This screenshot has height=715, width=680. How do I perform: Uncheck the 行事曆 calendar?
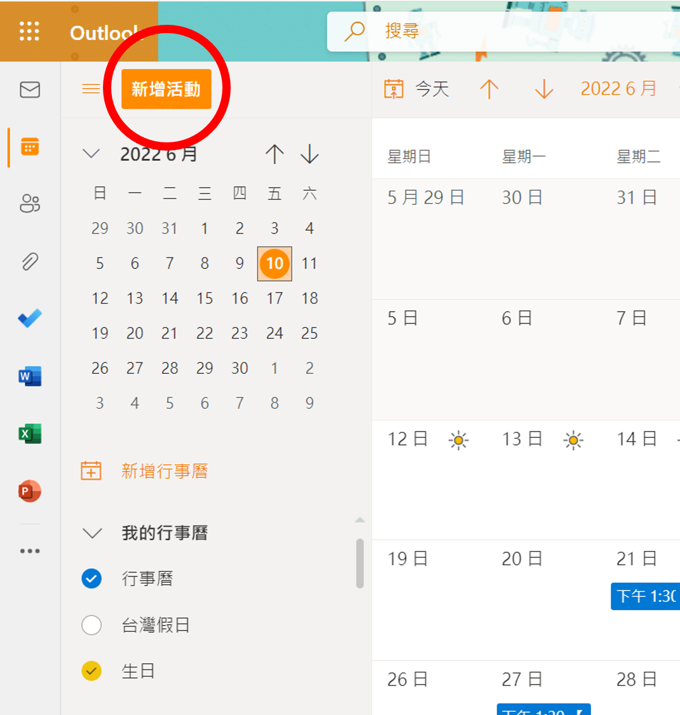click(x=92, y=578)
